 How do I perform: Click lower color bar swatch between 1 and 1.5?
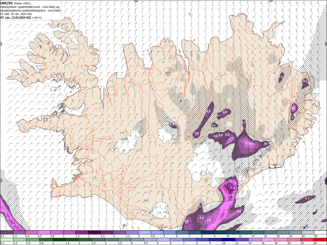point(59,240)
